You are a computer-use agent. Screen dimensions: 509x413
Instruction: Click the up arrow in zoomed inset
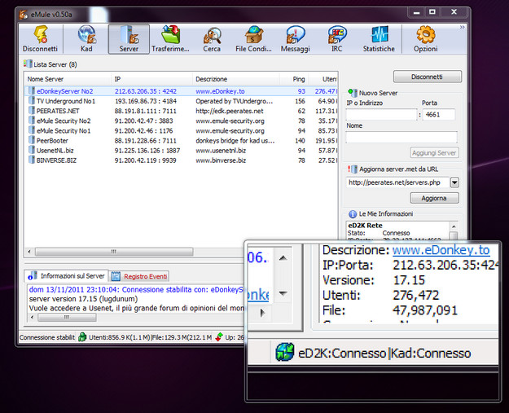tap(283, 258)
